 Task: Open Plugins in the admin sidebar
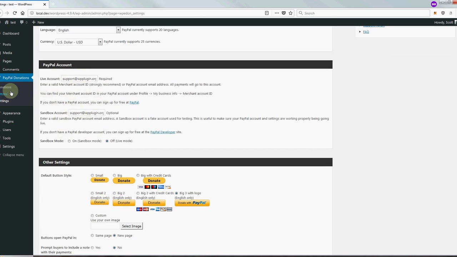tap(8, 121)
